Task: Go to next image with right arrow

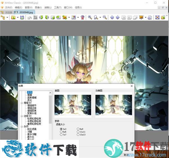Action: coord(118,17)
